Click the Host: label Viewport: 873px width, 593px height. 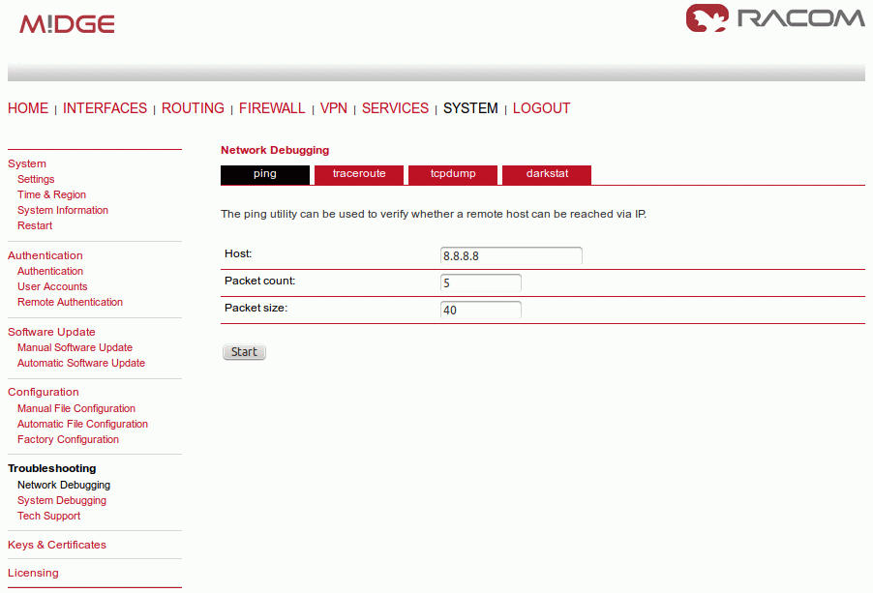pos(238,253)
